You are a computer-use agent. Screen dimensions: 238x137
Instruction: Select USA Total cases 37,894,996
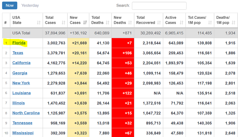[x=55, y=33]
